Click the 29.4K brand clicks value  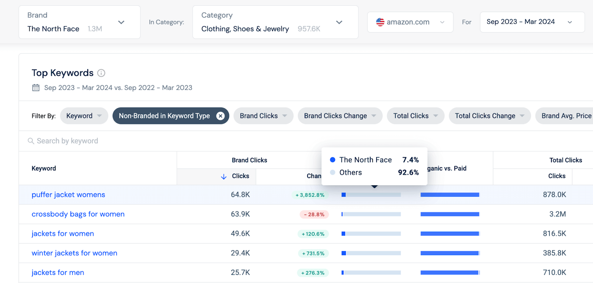241,253
